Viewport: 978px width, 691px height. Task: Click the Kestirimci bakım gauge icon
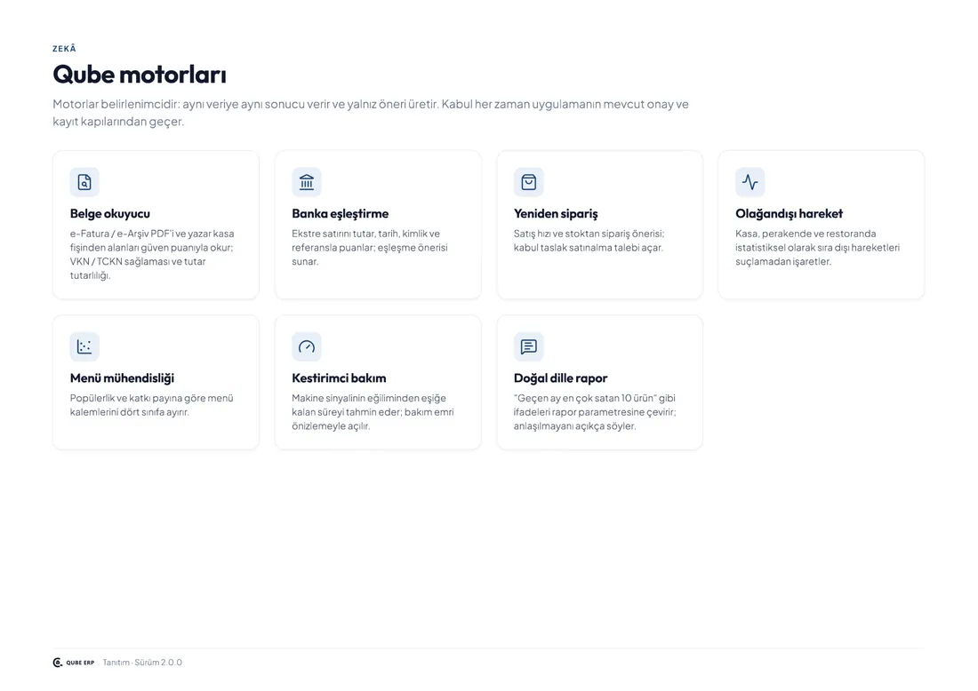[306, 346]
